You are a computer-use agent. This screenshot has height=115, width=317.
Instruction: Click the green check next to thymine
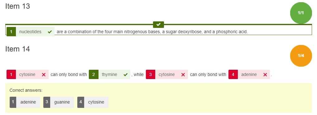(x=126, y=75)
